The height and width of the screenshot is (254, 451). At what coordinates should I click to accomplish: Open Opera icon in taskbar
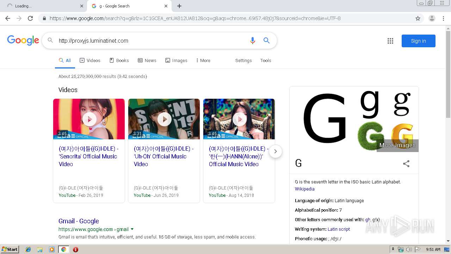coord(75,249)
